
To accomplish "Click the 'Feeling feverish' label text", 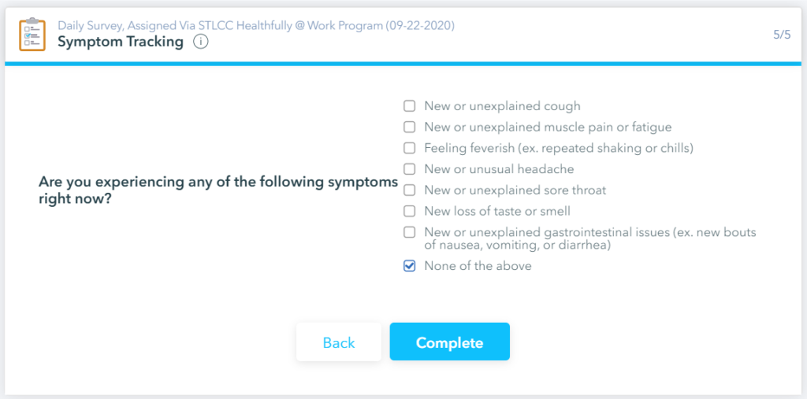I will tap(558, 148).
